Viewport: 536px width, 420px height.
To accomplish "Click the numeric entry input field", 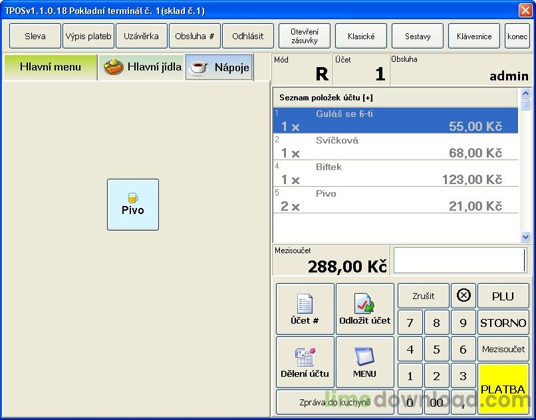I will [x=460, y=261].
